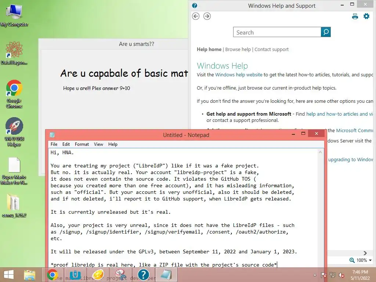376x282 pixels.
Task: Click the Windows Start button
Action: pyautogui.click(x=9, y=275)
